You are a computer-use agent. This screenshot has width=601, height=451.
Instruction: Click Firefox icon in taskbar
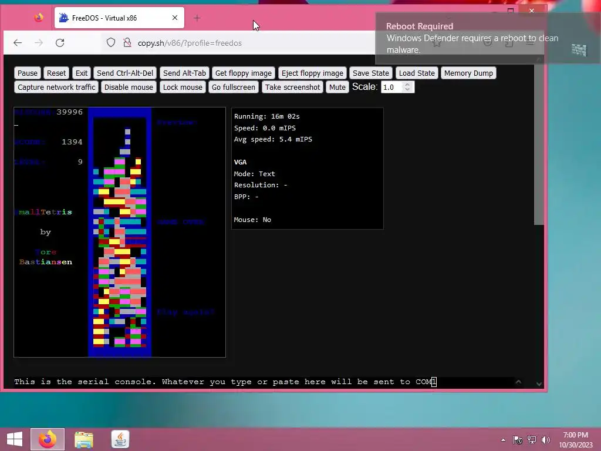tap(48, 439)
